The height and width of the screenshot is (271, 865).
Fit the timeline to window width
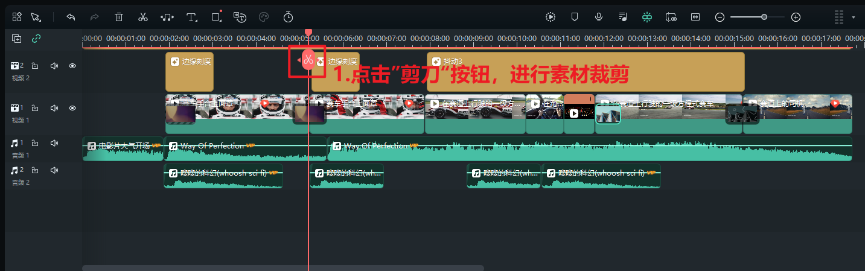(x=695, y=17)
